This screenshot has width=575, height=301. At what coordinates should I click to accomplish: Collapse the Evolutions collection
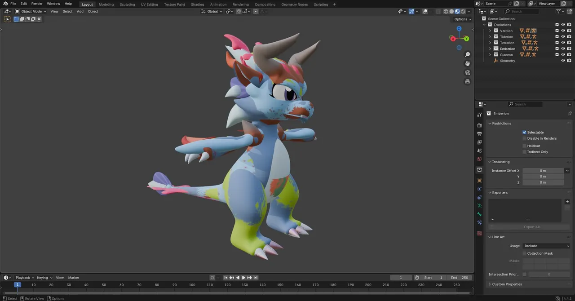point(485,25)
